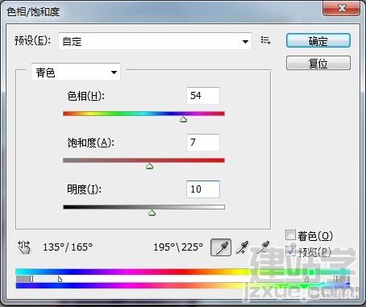
Task: Click the 复位 reset button
Action: click(318, 63)
